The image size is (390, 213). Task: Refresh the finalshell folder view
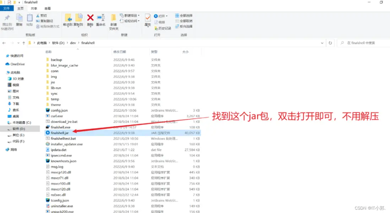click(330, 43)
